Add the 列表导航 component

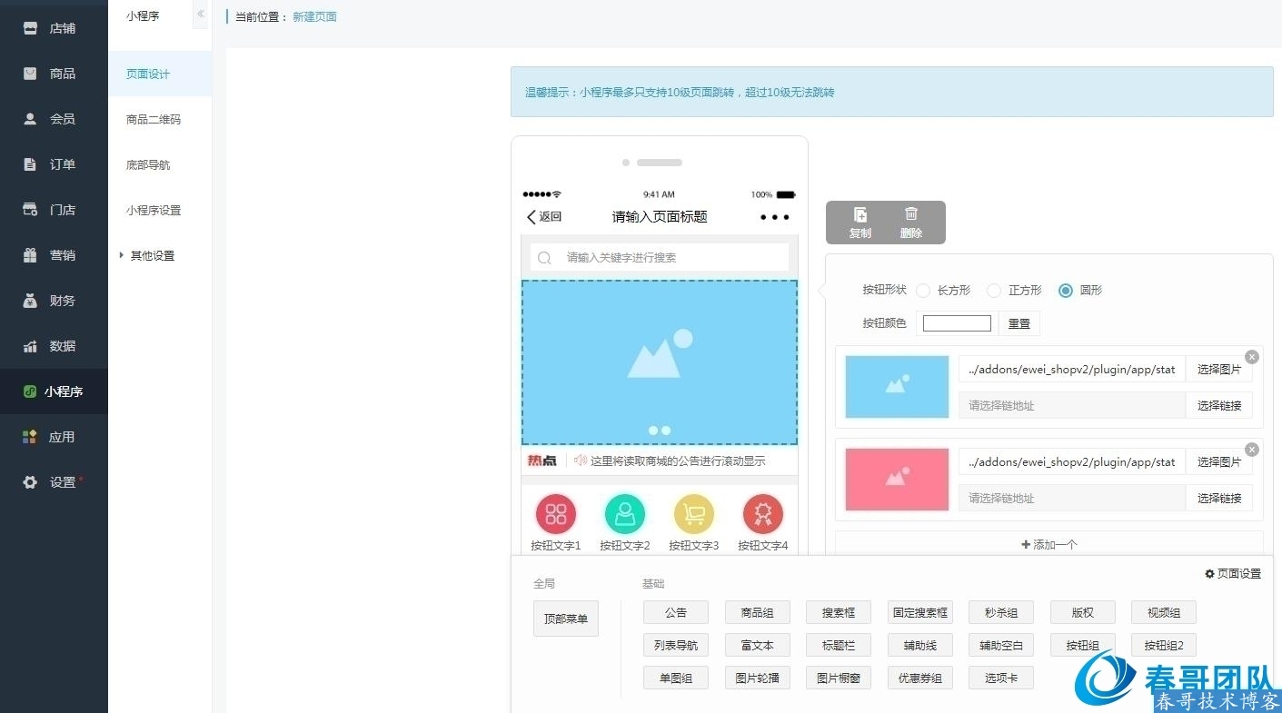[676, 645]
